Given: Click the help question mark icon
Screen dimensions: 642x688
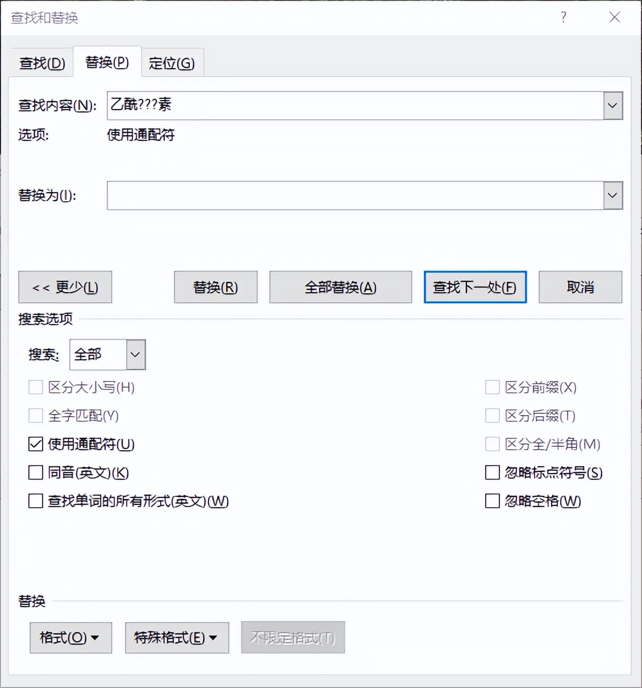Looking at the screenshot, I should click(564, 17).
